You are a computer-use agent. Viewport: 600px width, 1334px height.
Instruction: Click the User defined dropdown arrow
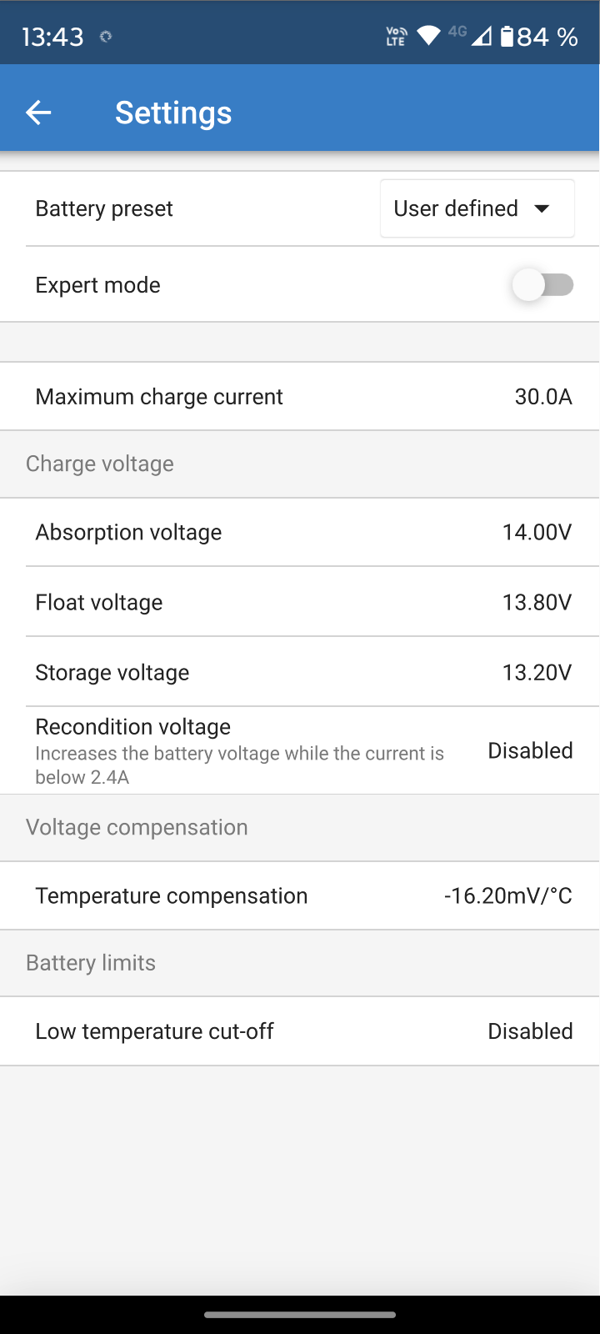pyautogui.click(x=542, y=208)
